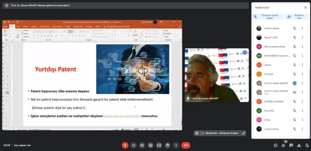311x151 pixels.
Task: Mute the Sunu presentation audio icon
Action: coord(294,92)
